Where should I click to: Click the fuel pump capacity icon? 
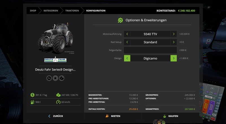32,102
